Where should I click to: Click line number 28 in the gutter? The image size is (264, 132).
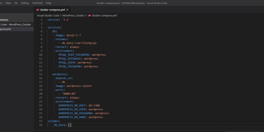click(41, 125)
